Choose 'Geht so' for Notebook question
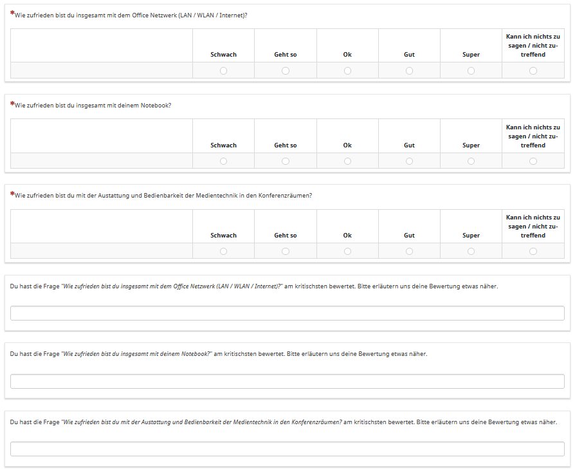Image resolution: width=575 pixels, height=475 pixels. (286, 161)
